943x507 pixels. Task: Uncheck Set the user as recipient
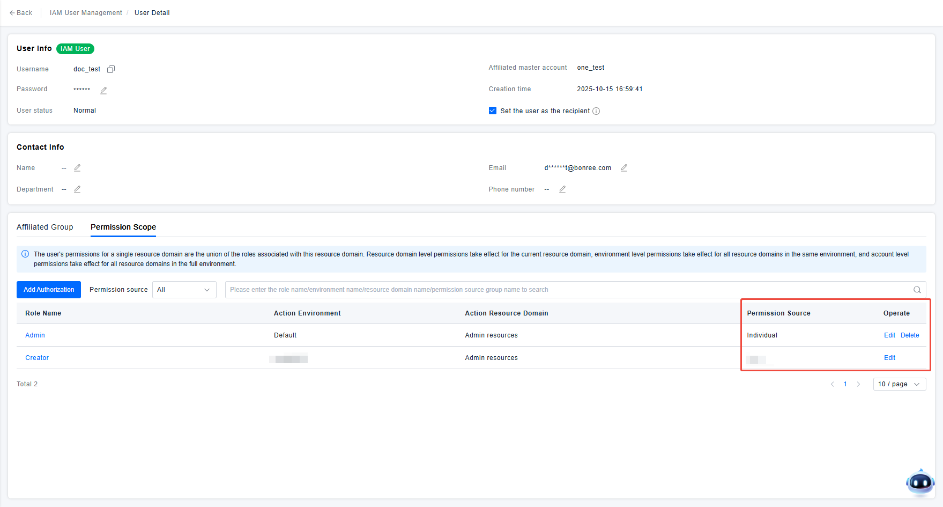tap(493, 111)
